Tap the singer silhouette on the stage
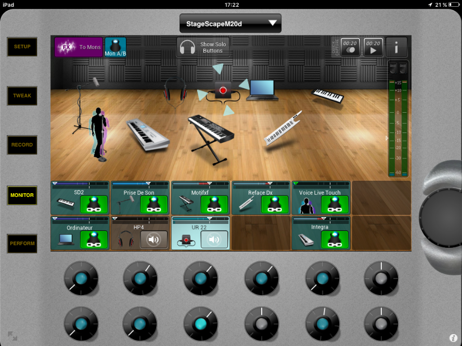462x346 pixels. [x=99, y=132]
